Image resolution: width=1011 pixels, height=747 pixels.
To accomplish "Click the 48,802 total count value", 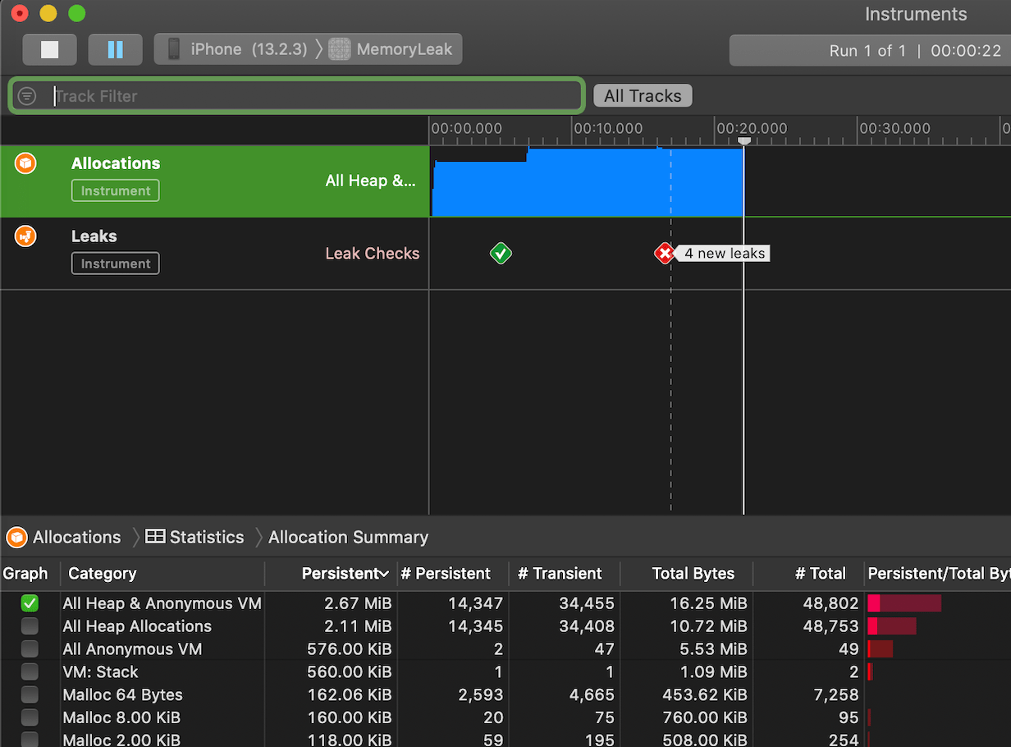I will point(830,603).
